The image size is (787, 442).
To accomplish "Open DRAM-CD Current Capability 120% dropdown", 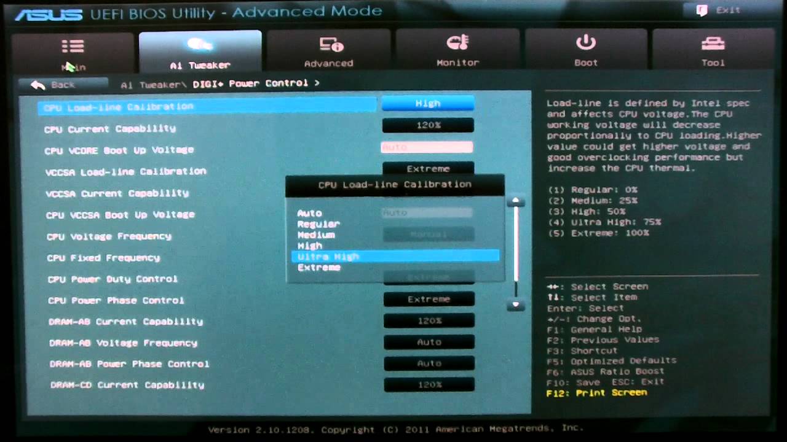I will pyautogui.click(x=429, y=385).
